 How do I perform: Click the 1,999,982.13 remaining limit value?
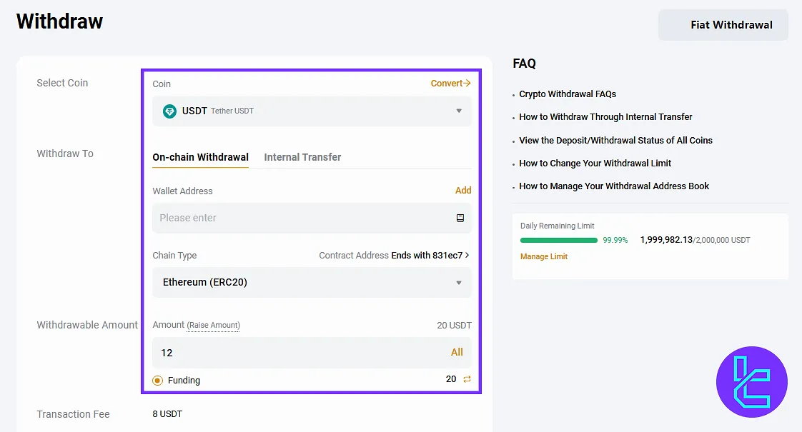pos(666,240)
